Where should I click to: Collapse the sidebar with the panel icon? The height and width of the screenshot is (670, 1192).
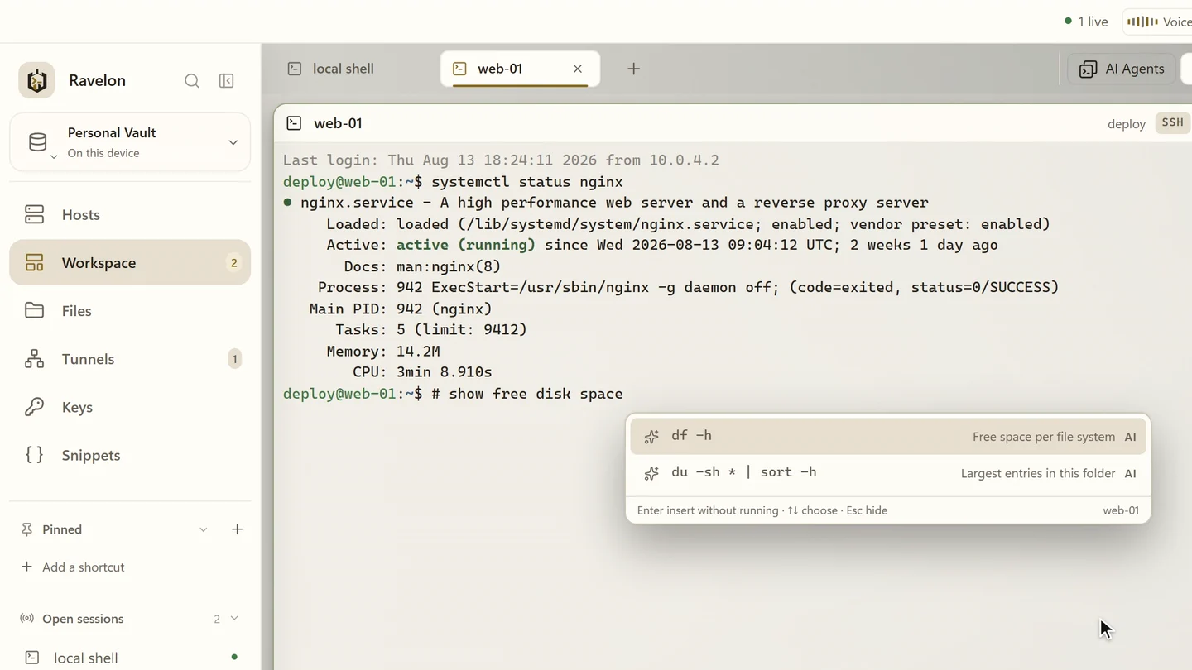(226, 80)
